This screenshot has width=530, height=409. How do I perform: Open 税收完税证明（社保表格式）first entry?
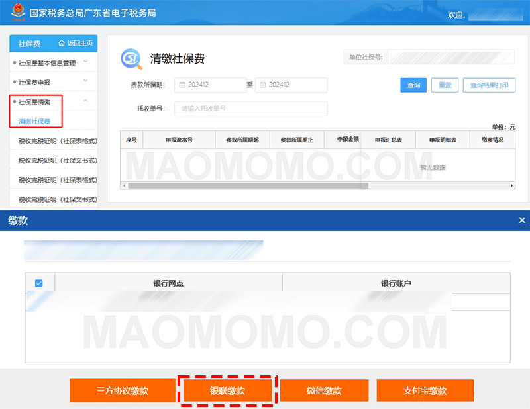(x=58, y=141)
